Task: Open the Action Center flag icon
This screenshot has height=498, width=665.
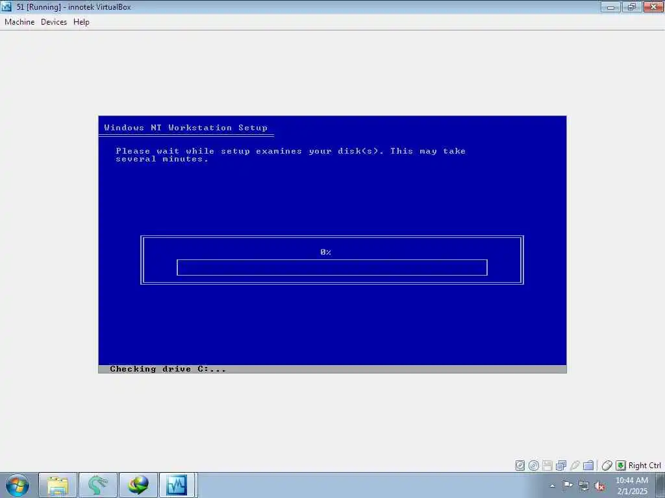Action: (x=568, y=486)
